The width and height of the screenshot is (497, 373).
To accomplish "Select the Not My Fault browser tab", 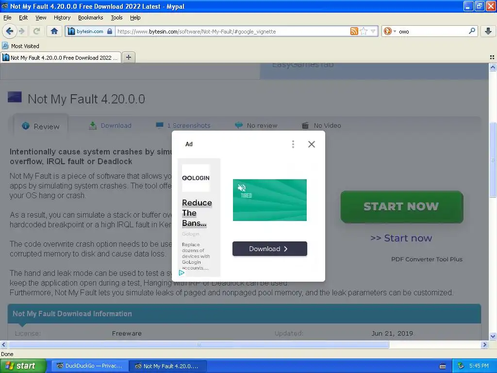I will point(61,57).
